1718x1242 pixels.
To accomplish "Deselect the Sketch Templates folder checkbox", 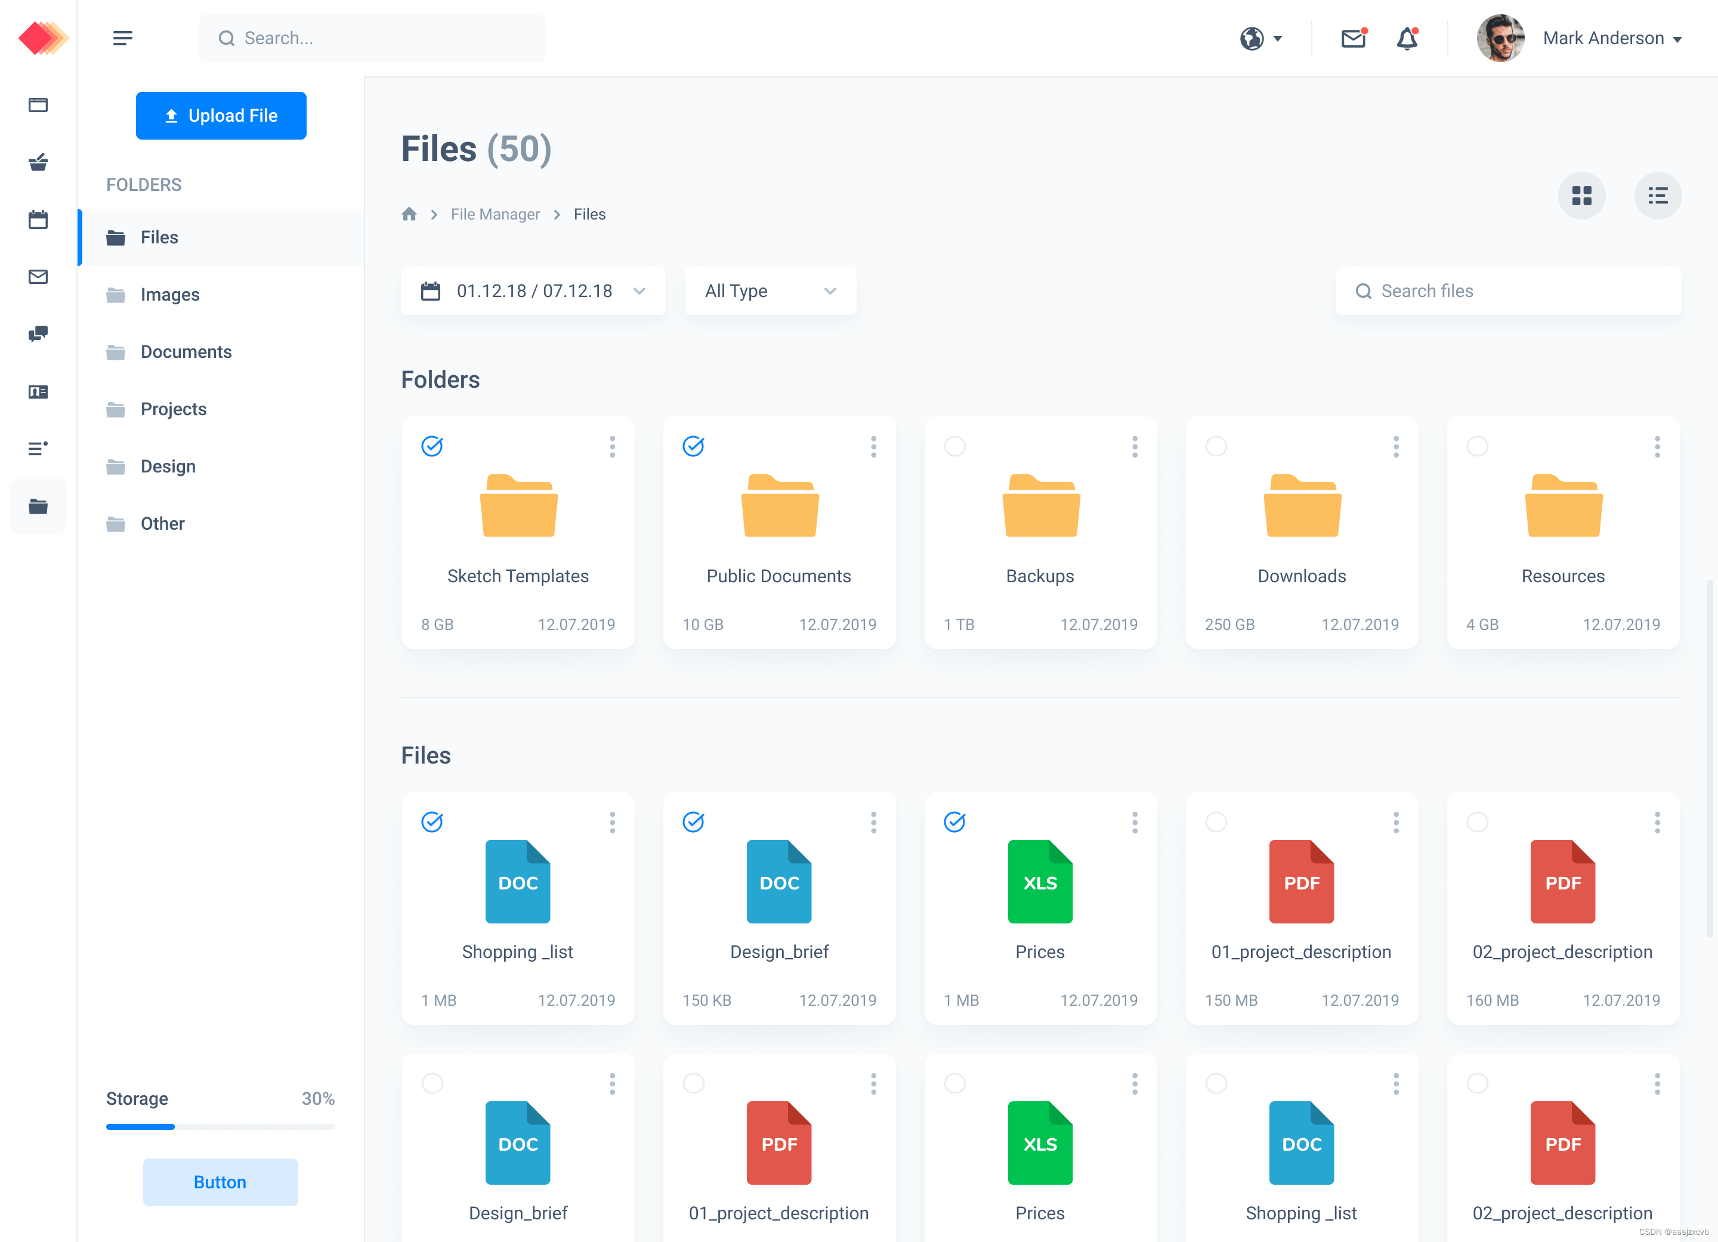I will [x=432, y=446].
